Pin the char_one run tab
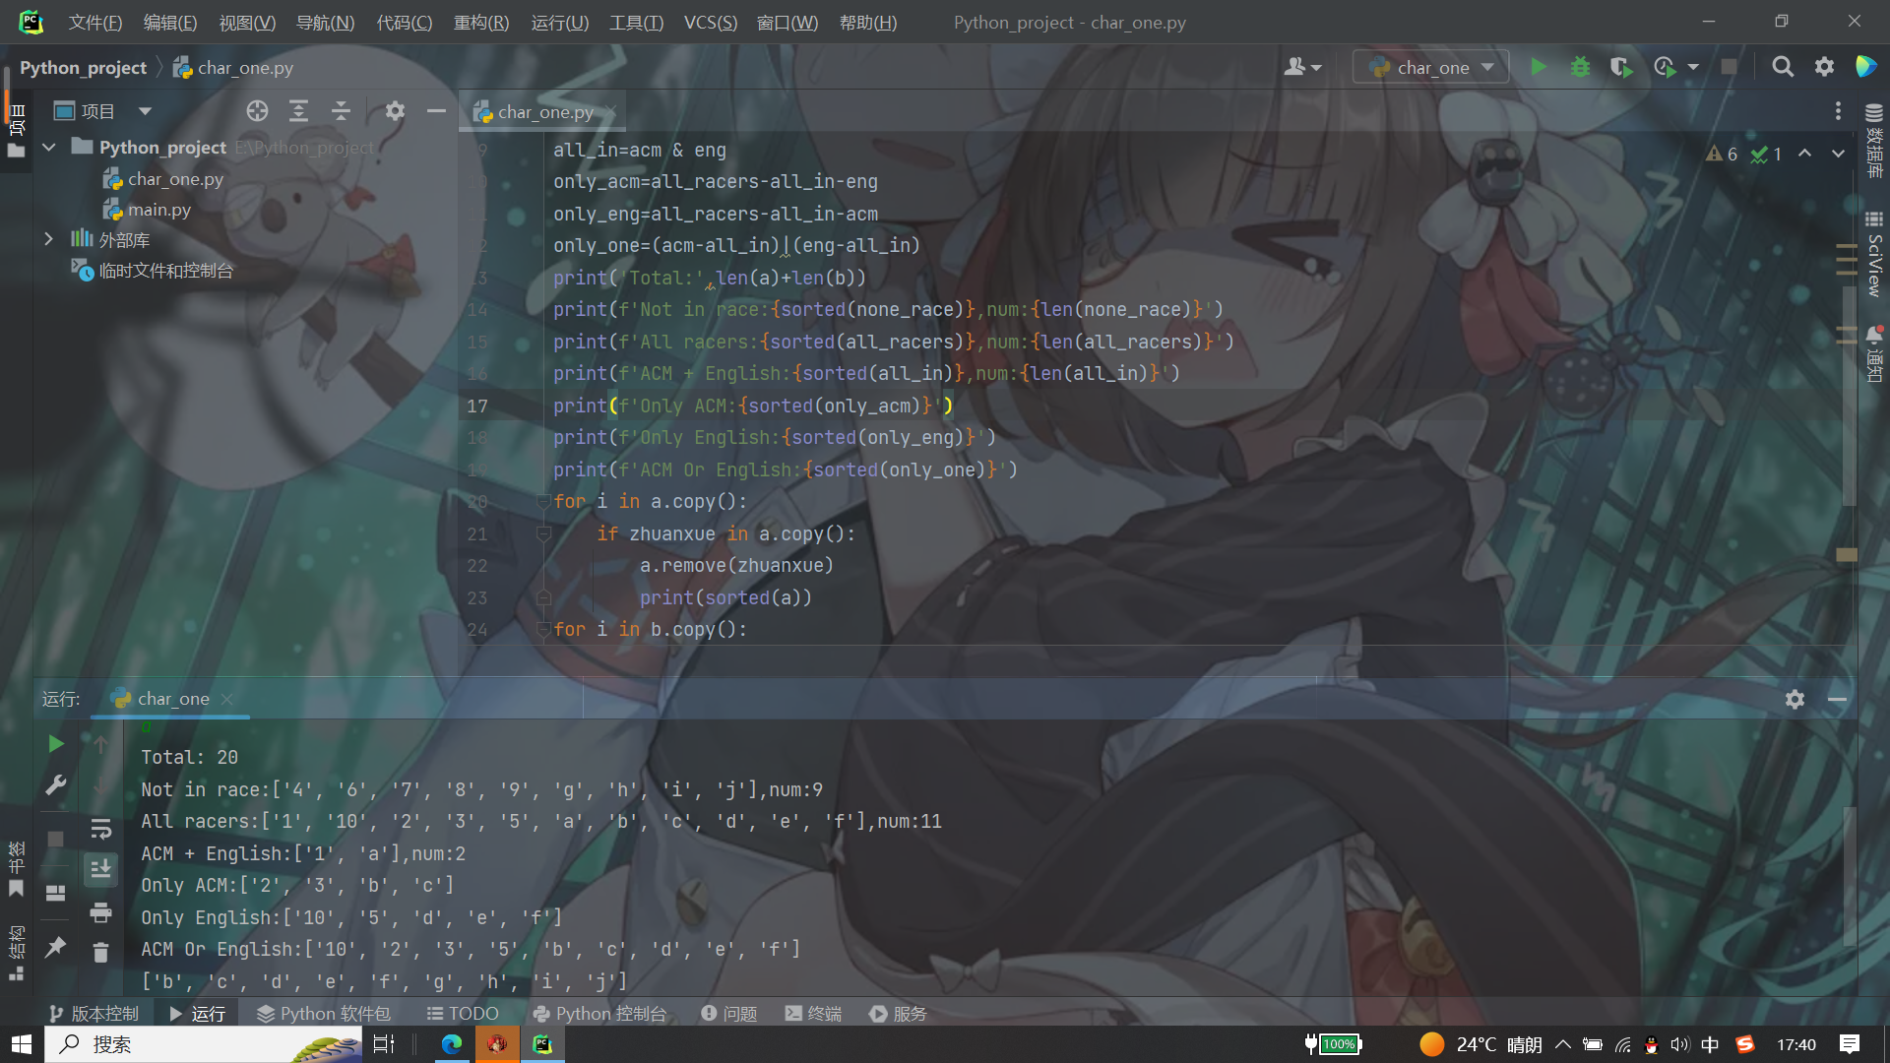The image size is (1890, 1063). pos(56,947)
